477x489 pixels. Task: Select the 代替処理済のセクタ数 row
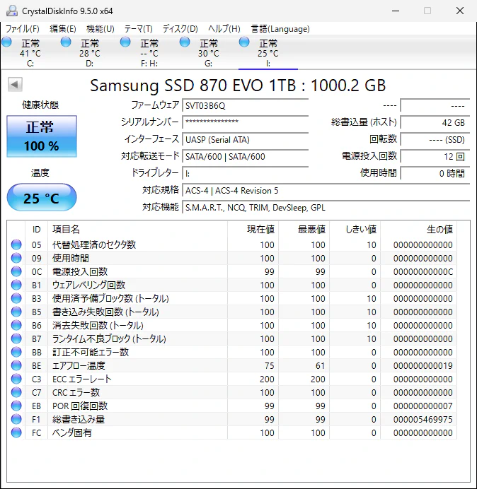tap(232, 245)
